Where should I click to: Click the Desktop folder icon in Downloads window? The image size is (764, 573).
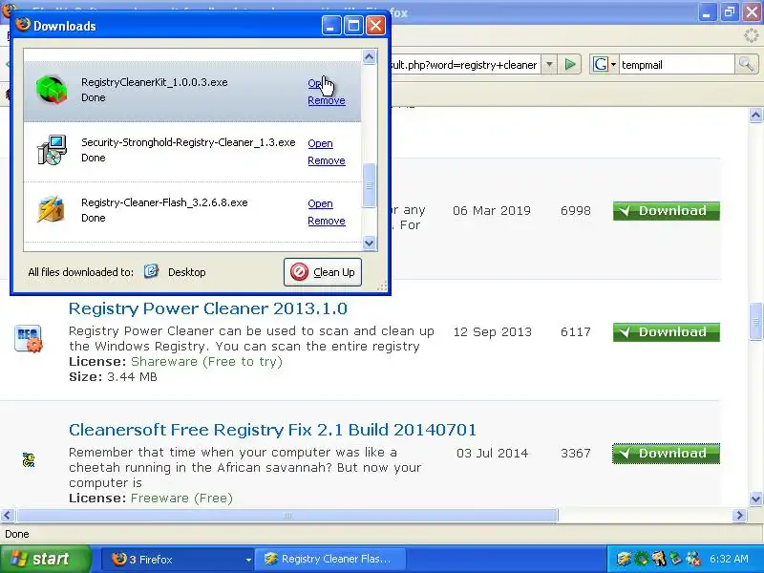pyautogui.click(x=151, y=271)
